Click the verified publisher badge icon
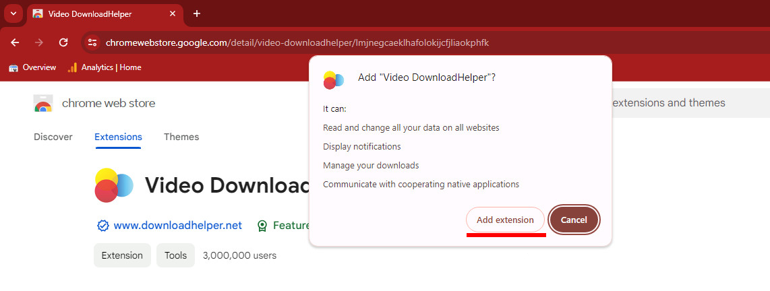This screenshot has height=291, width=770. (103, 226)
